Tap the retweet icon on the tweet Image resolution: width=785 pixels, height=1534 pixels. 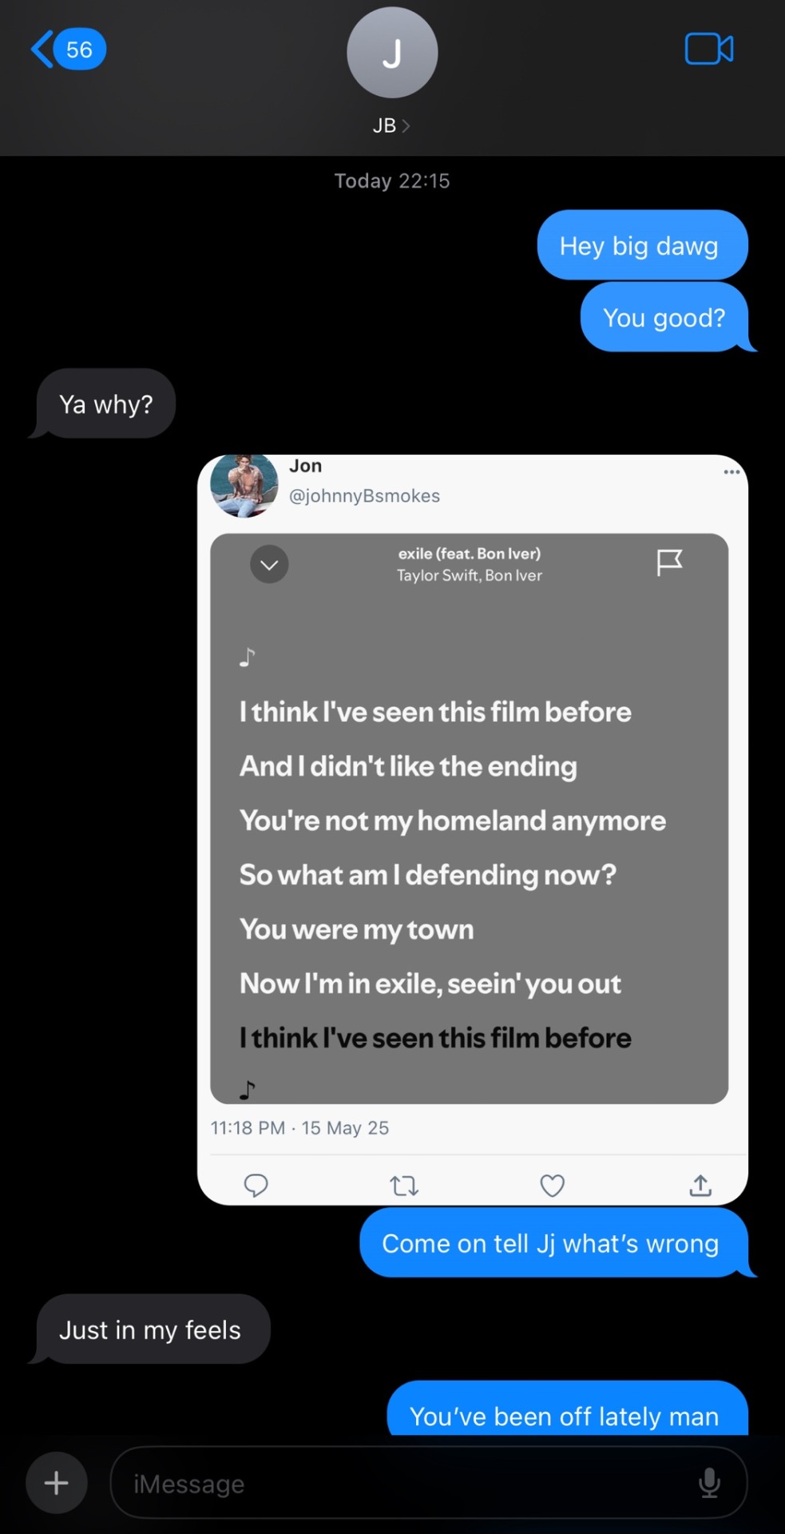tap(404, 1186)
